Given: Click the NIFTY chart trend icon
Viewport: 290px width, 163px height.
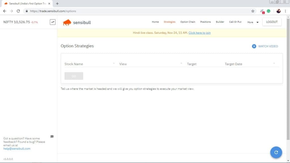Looking at the screenshot, I should click(x=52, y=22).
